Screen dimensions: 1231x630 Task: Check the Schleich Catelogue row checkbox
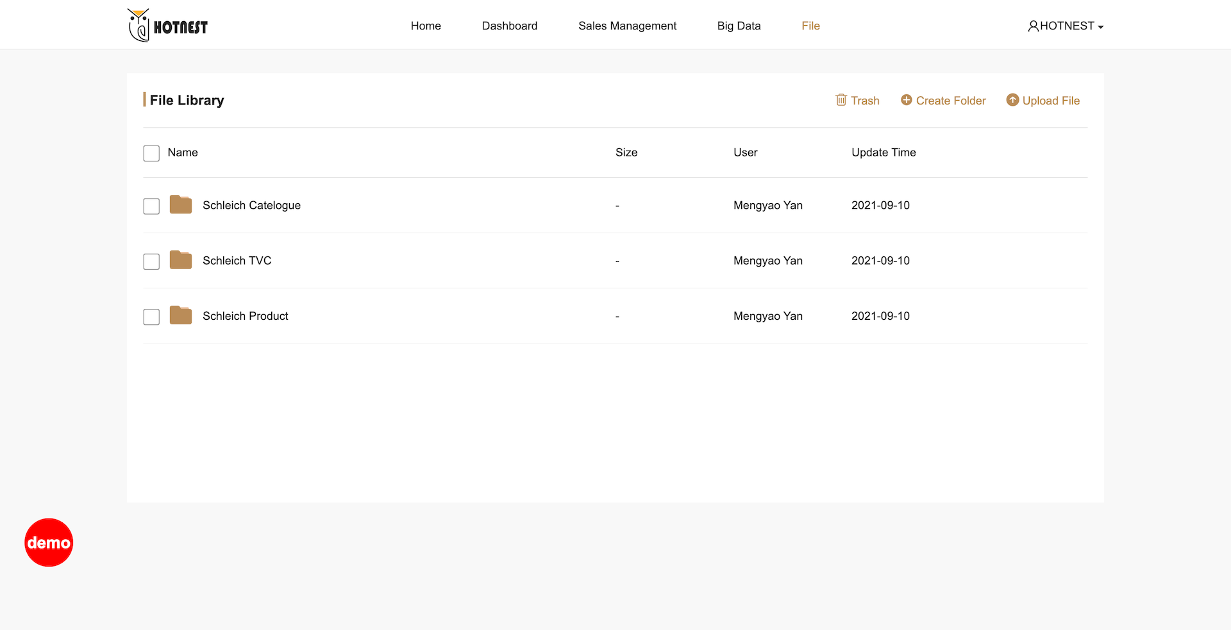tap(151, 206)
